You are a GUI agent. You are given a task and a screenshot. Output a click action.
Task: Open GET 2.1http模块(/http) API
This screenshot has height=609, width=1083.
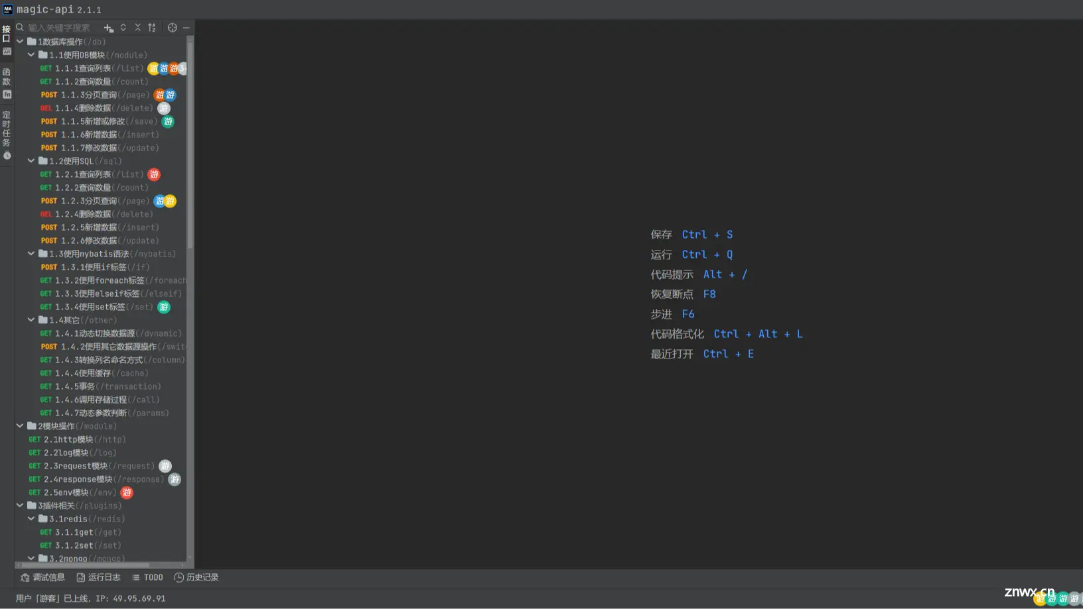77,439
